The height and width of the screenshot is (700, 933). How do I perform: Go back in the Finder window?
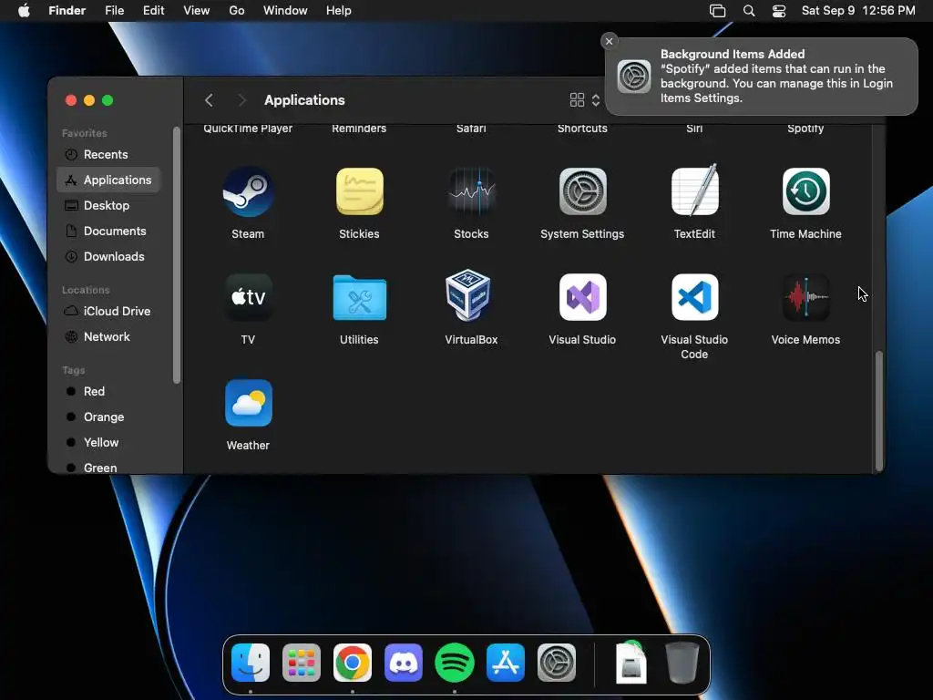pyautogui.click(x=209, y=100)
